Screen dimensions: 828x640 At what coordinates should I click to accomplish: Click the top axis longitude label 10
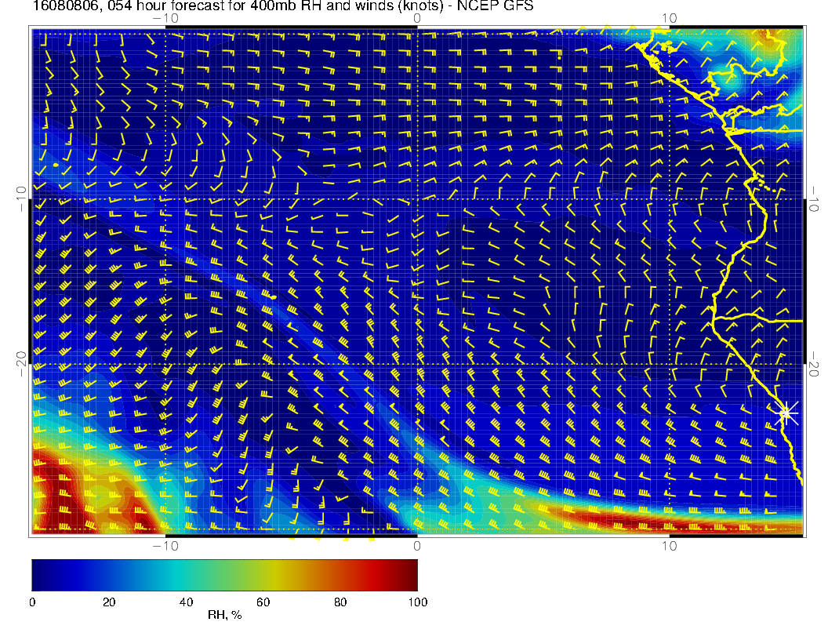[669, 19]
